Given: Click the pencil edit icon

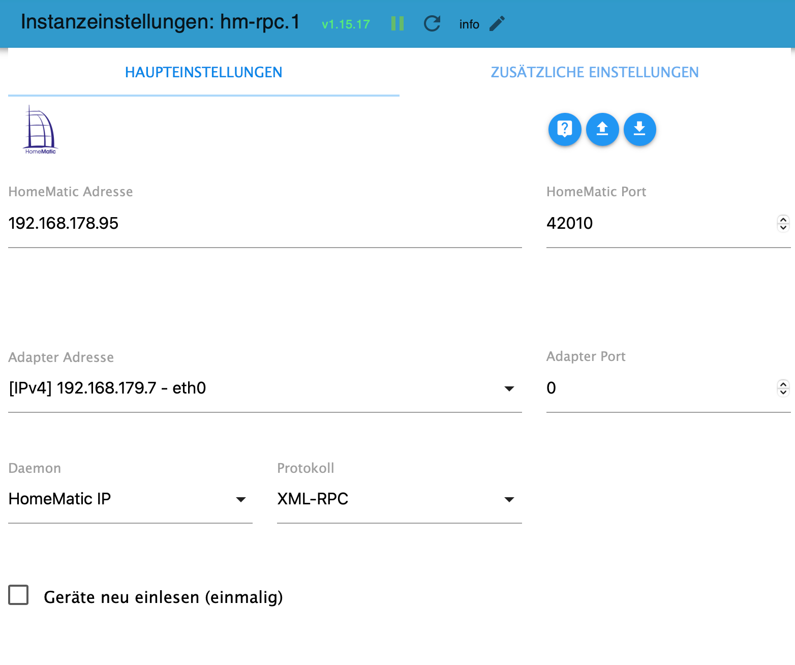Looking at the screenshot, I should point(497,23).
